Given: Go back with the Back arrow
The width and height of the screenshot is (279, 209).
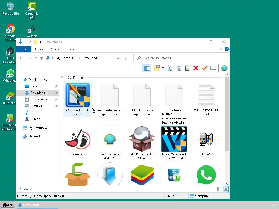Looking at the screenshot, I should pyautogui.click(x=21, y=58).
